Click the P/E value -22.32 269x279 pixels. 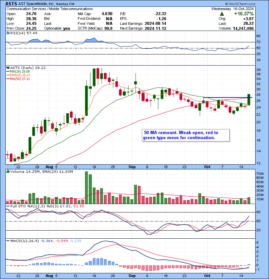160,14
